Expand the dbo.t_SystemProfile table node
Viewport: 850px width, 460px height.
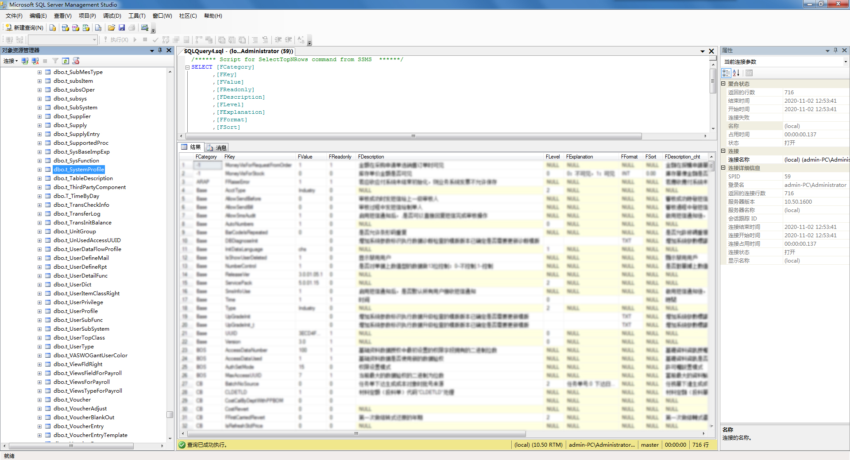pos(39,170)
